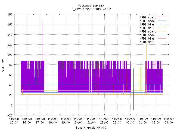The image size is (174, 130).
Task: Click the 60 y-axis tick label
Action: (x=11, y=75)
